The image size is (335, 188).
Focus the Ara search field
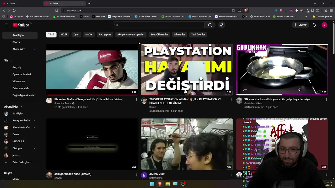coord(158,25)
